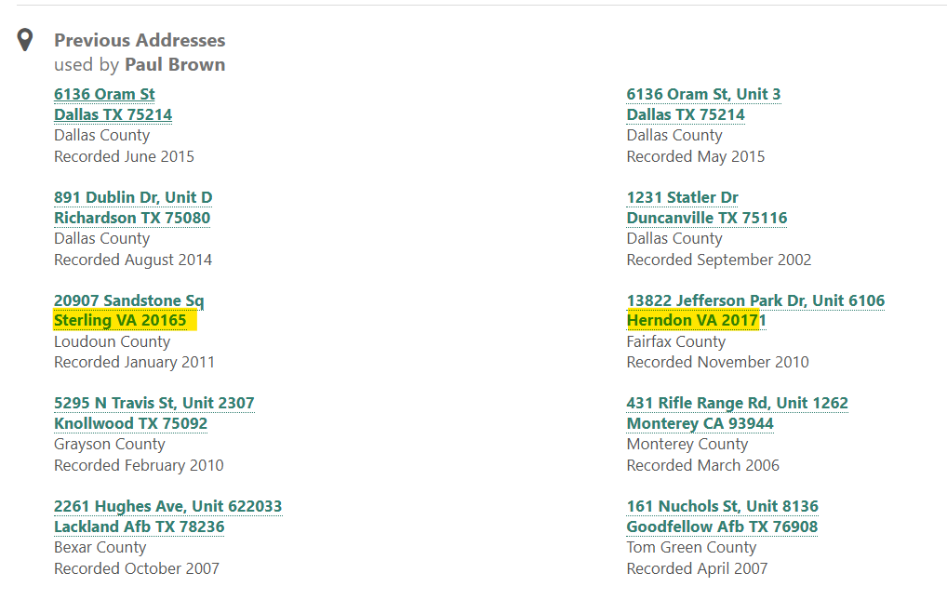Viewport: 947px width, 600px height.
Task: Click the map pin location icon
Action: point(25,40)
